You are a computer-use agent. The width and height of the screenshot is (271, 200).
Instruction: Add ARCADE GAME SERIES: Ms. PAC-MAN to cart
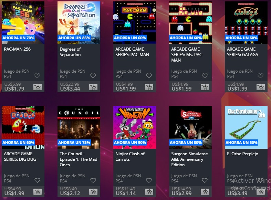pyautogui.click(x=205, y=87)
